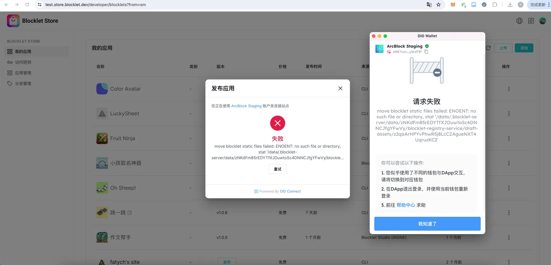Click the 添加 button

(x=524, y=48)
